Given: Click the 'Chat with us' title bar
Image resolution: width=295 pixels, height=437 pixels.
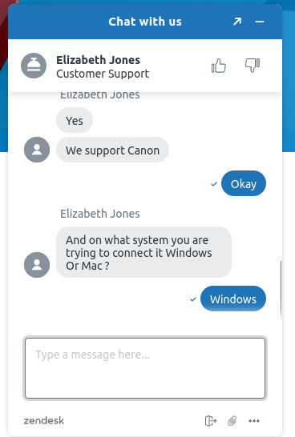Looking at the screenshot, I should coord(145,22).
